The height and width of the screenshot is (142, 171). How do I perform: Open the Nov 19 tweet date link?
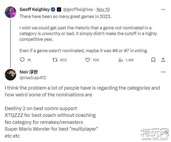[x=103, y=9]
